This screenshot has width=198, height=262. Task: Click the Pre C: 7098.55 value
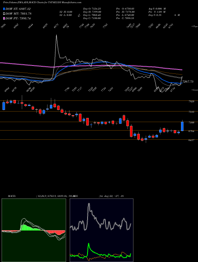click(125, 18)
